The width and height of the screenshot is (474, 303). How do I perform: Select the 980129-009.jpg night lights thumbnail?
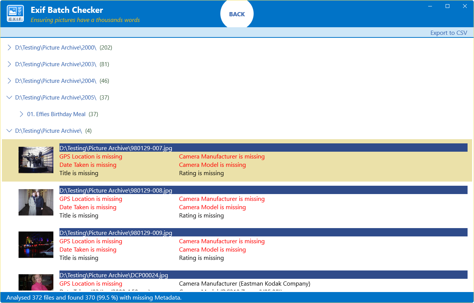click(36, 245)
